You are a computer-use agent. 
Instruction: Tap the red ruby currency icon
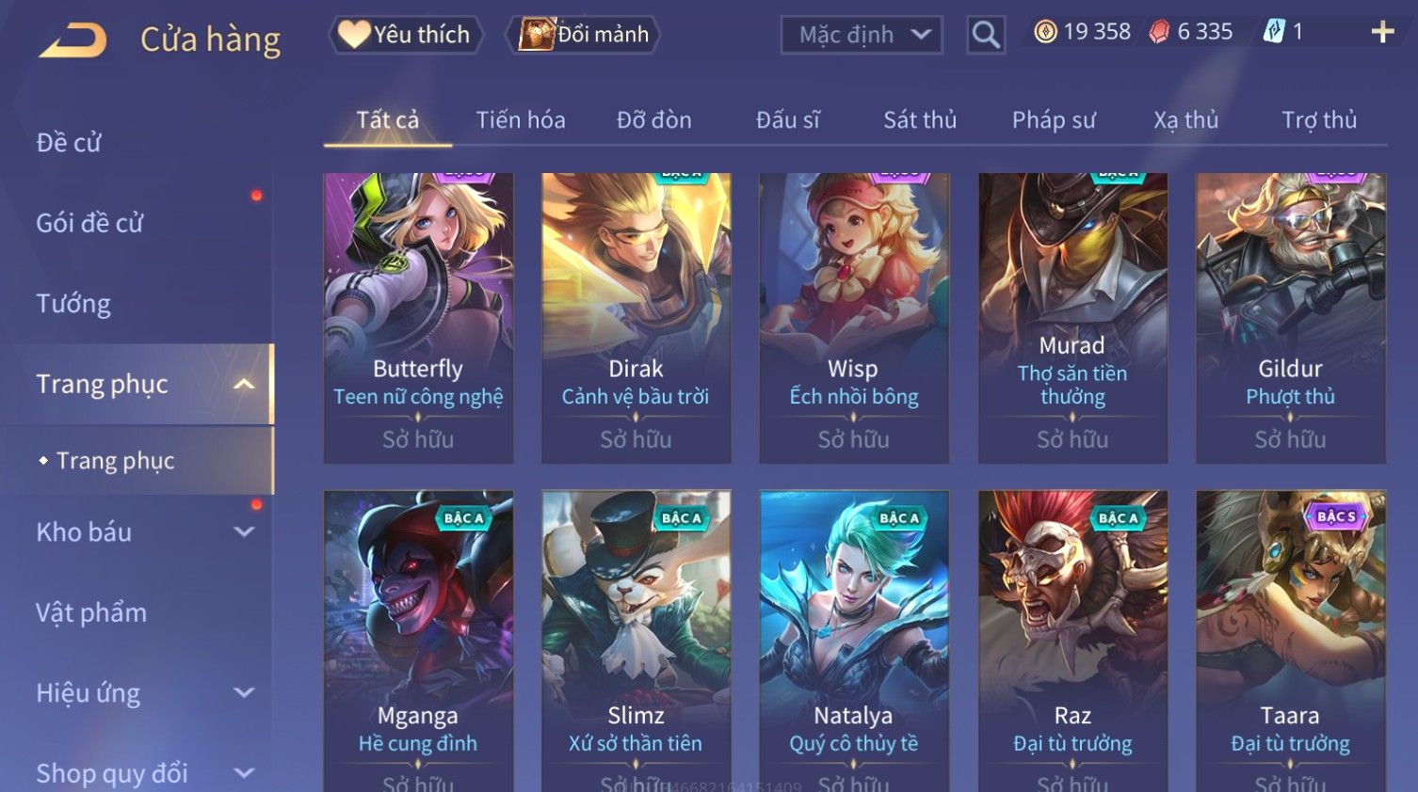[x=1159, y=32]
